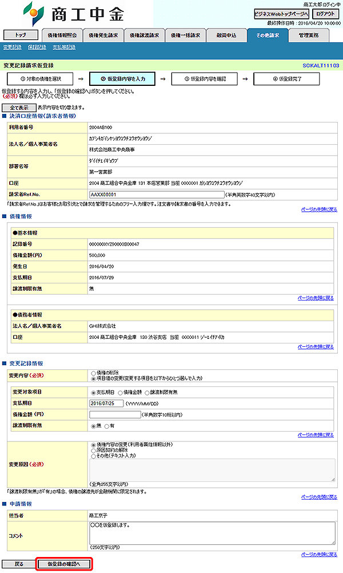Return to page top below 譲渡制限有無
343x573 pixels.
tap(316, 435)
